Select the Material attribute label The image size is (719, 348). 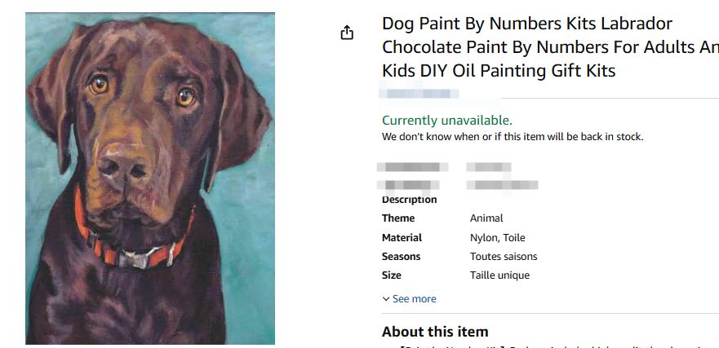pyautogui.click(x=402, y=238)
